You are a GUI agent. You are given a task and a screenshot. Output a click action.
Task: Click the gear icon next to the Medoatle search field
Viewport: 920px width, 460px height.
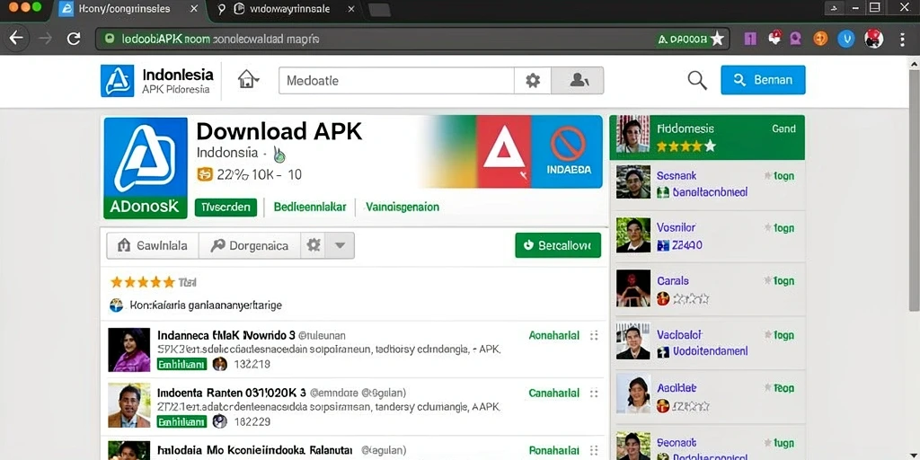533,80
